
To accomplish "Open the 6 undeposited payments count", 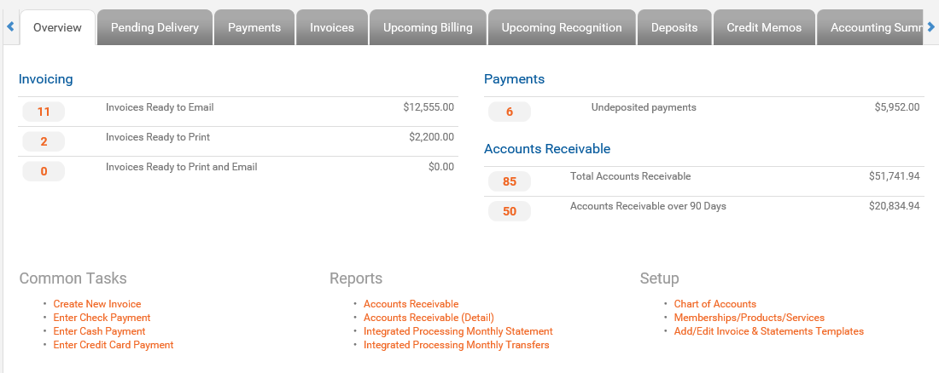I will (510, 112).
